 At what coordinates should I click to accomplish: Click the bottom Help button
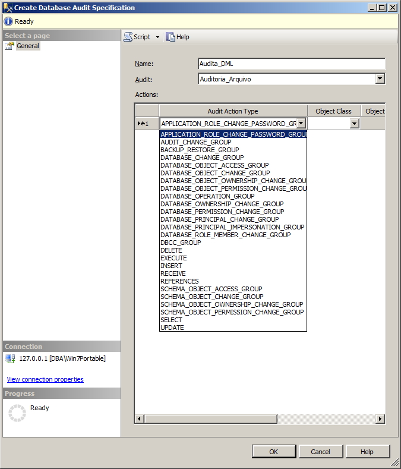(x=368, y=452)
